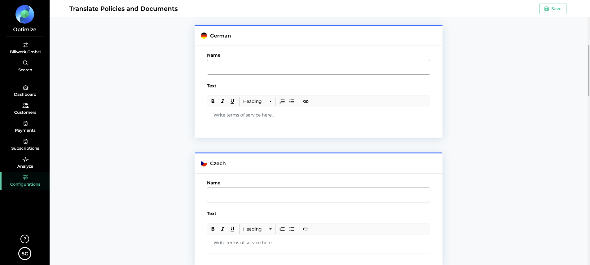Open Heading dropdown in German editor
Image resolution: width=590 pixels, height=265 pixels.
click(x=257, y=101)
